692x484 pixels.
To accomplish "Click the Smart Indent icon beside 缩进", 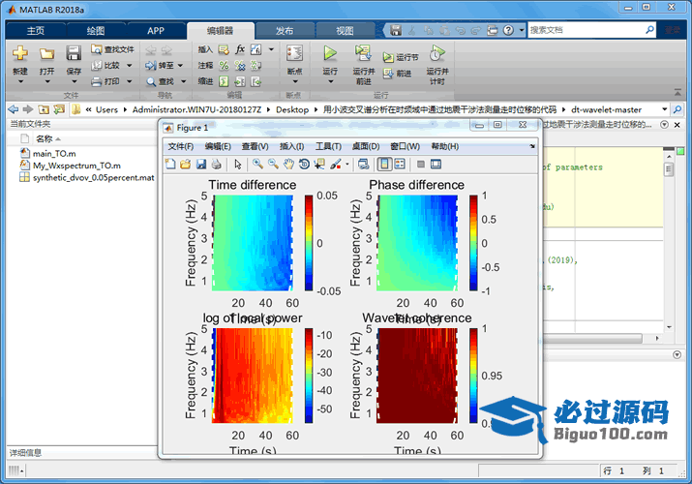I will 224,81.
